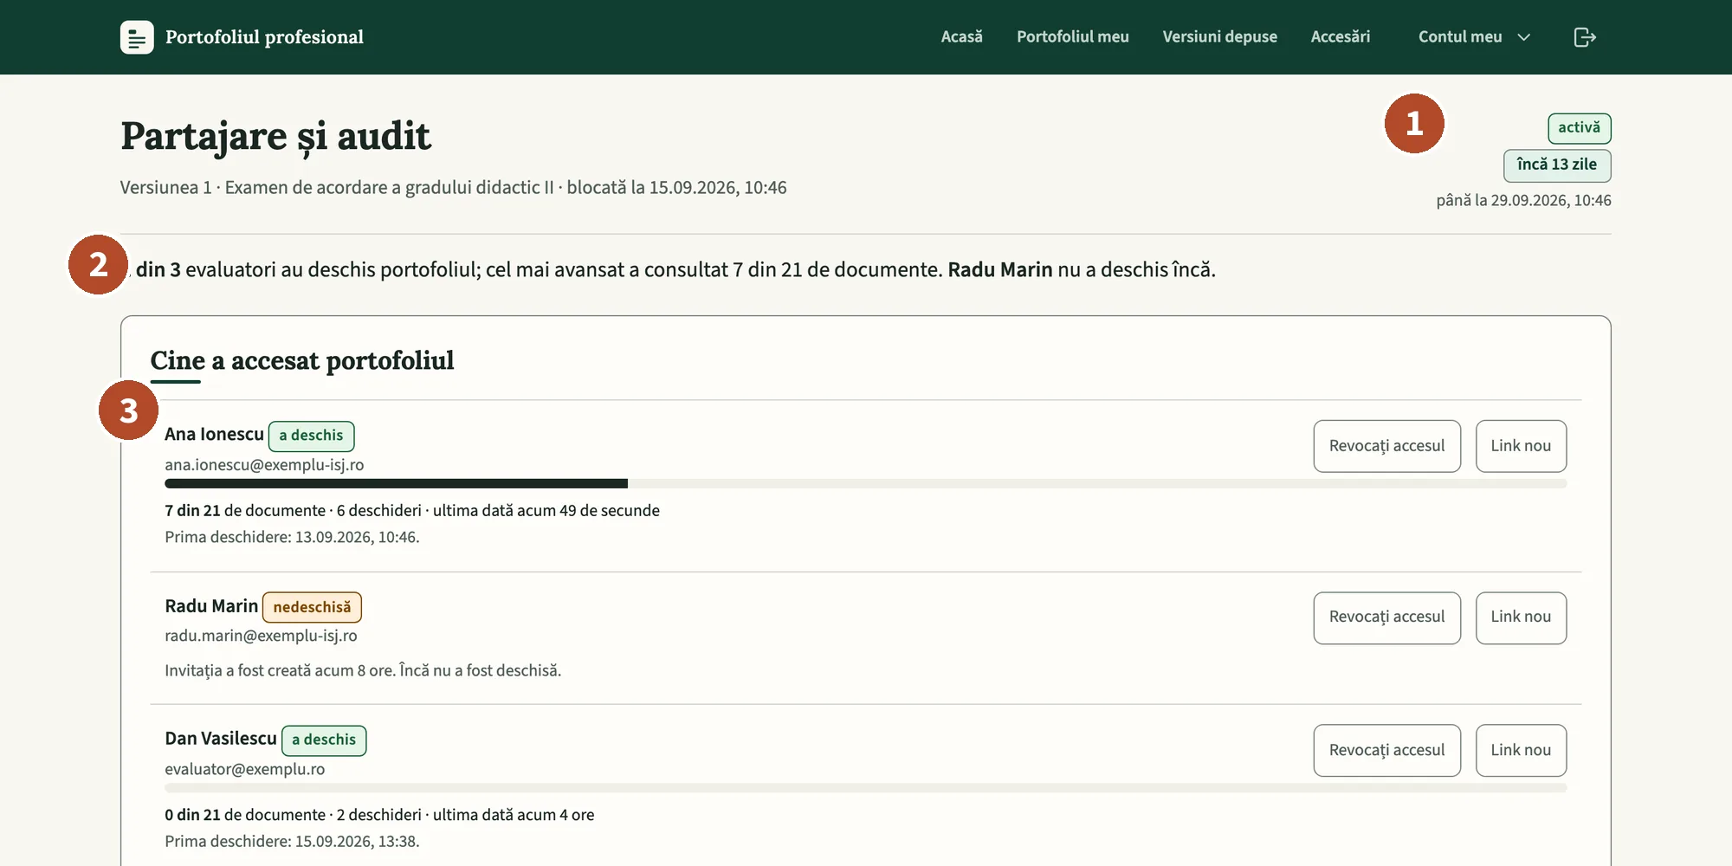The image size is (1732, 866).
Task: Click the 'încă 13 zile' badge
Action: click(1556, 165)
